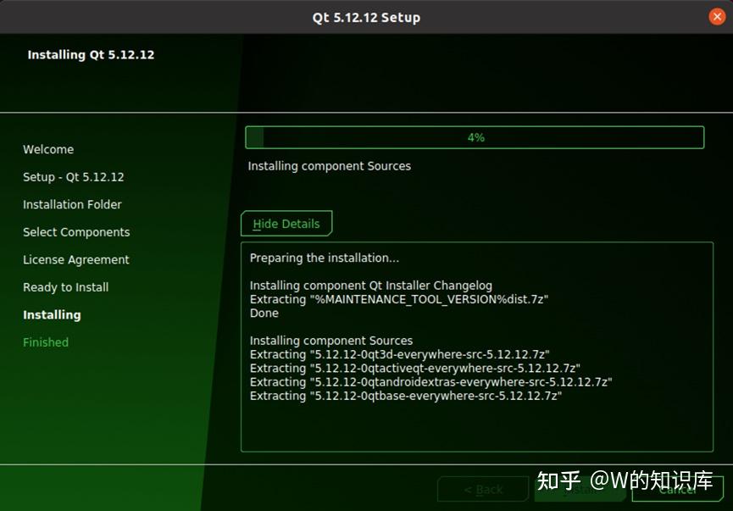The height and width of the screenshot is (511, 733).
Task: Select the Select Components step
Action: (76, 231)
